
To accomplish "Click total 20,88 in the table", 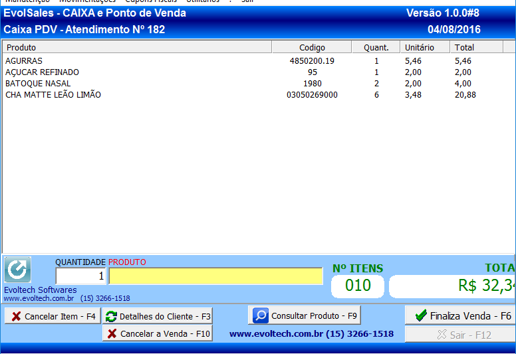I will click(465, 95).
